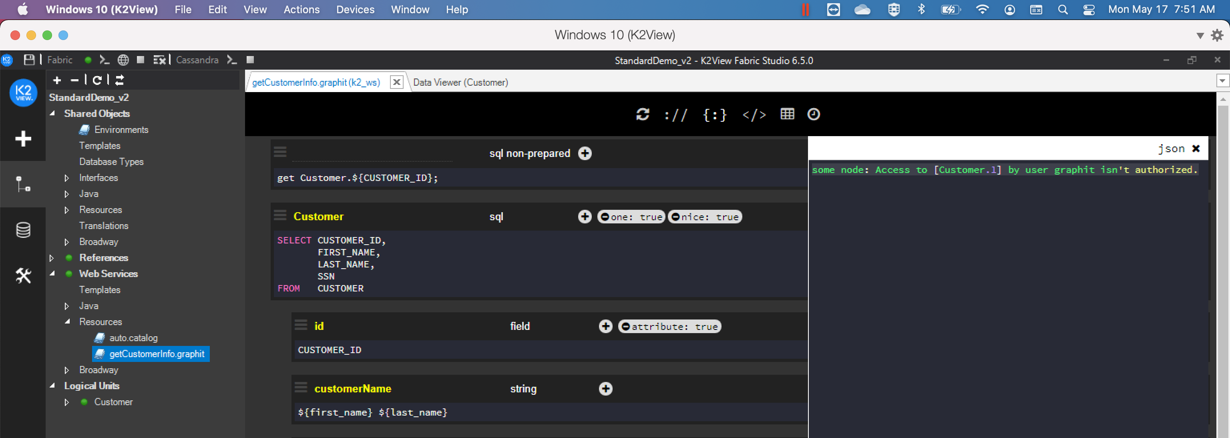Image resolution: width=1230 pixels, height=438 pixels.
Task: Add a property to the customerName node
Action: [x=605, y=389]
